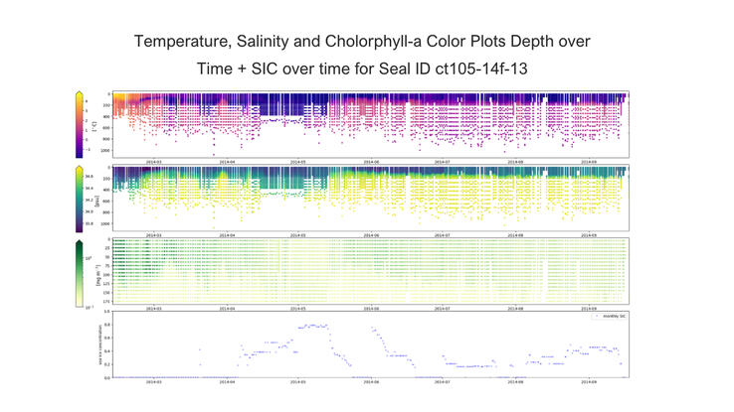Viewport: 734px width, 412px height.
Task: Click 2014-06 tick label under salinity plot
Action: (x=371, y=234)
